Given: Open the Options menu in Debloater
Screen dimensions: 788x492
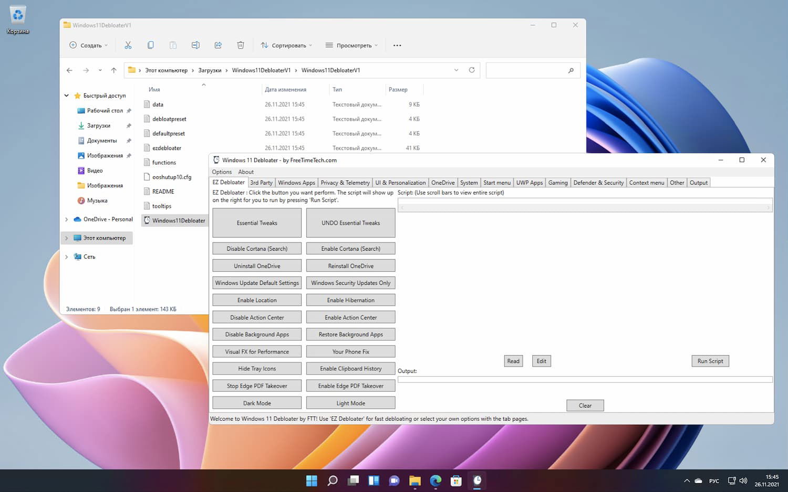Looking at the screenshot, I should click(222, 172).
